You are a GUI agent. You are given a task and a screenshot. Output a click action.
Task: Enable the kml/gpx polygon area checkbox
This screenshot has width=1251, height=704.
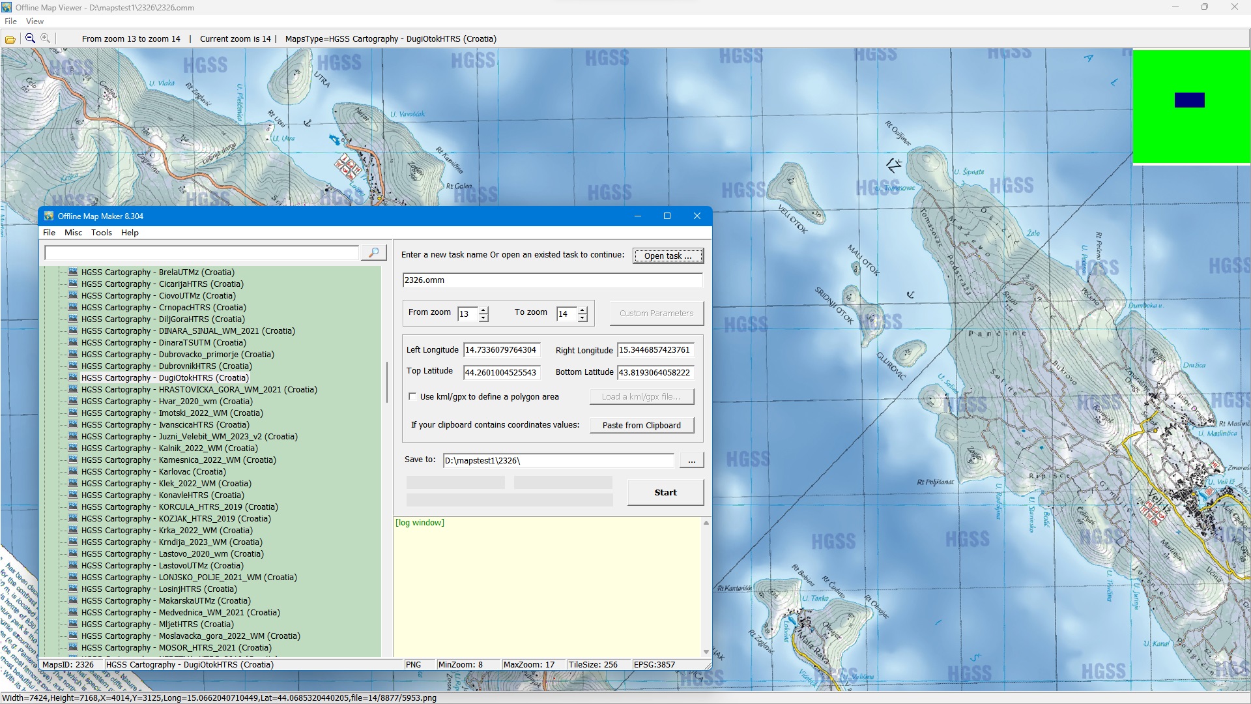tap(412, 396)
